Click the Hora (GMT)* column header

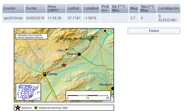pyautogui.click(x=56, y=8)
